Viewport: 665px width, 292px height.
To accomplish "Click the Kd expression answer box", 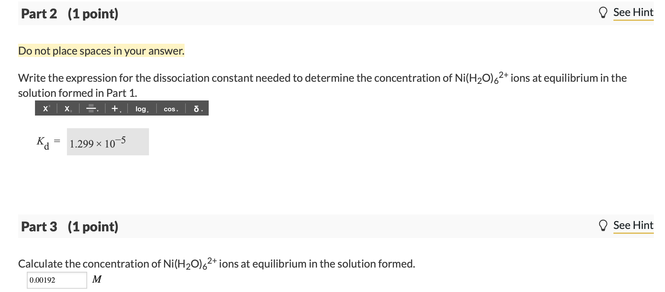I will (108, 142).
